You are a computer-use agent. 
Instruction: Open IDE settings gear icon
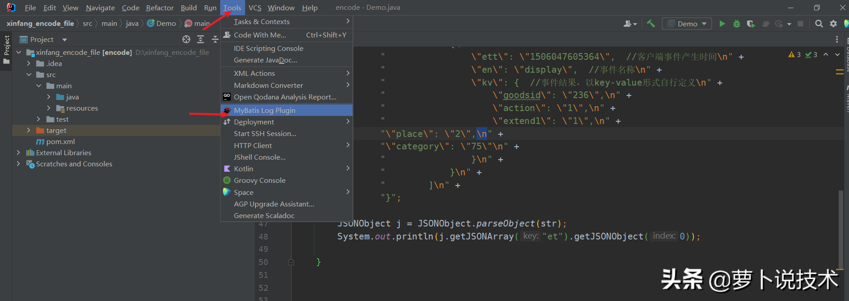(x=833, y=24)
